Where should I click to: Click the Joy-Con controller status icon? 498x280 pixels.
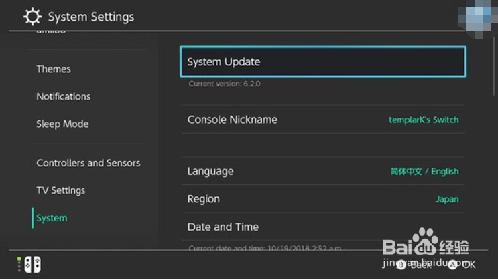[x=28, y=265]
